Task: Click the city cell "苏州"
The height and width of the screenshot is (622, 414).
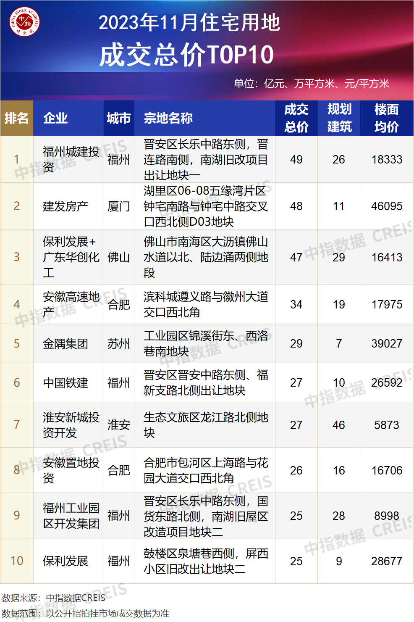Action: tap(119, 343)
